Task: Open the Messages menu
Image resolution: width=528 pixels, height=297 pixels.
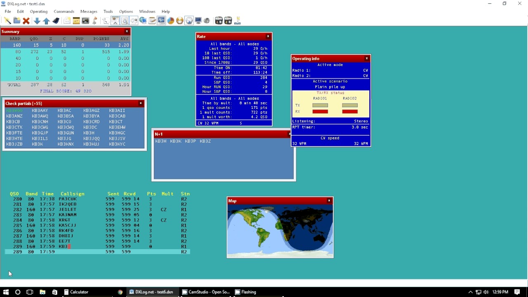Action: [x=89, y=12]
